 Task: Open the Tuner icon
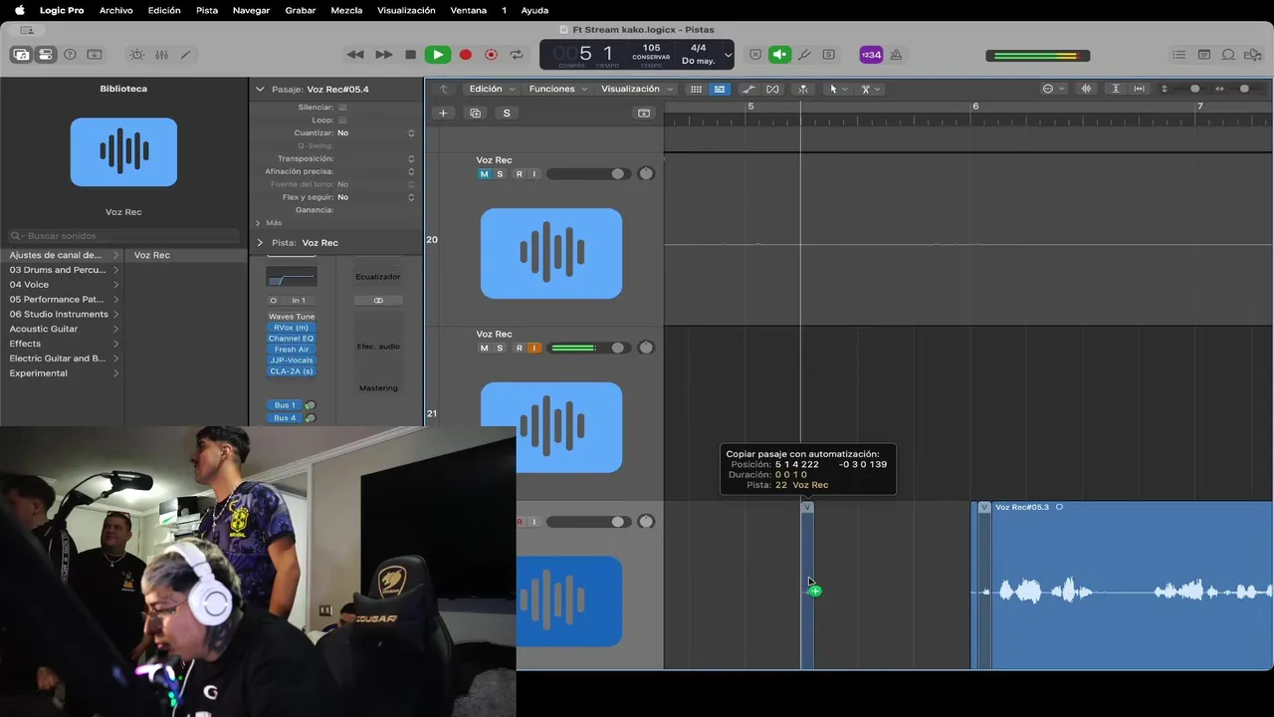(x=804, y=55)
